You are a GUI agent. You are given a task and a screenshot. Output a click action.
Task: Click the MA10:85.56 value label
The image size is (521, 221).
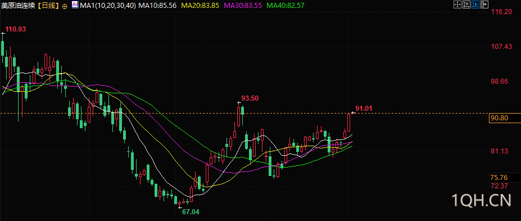[157, 5]
